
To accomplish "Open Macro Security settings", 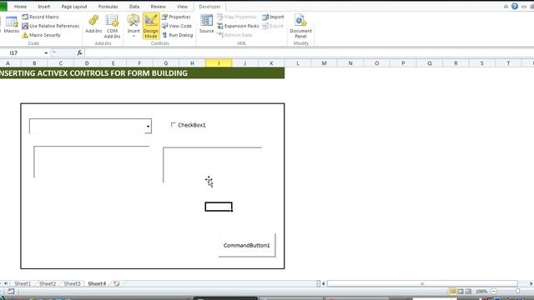I will 41,35.
